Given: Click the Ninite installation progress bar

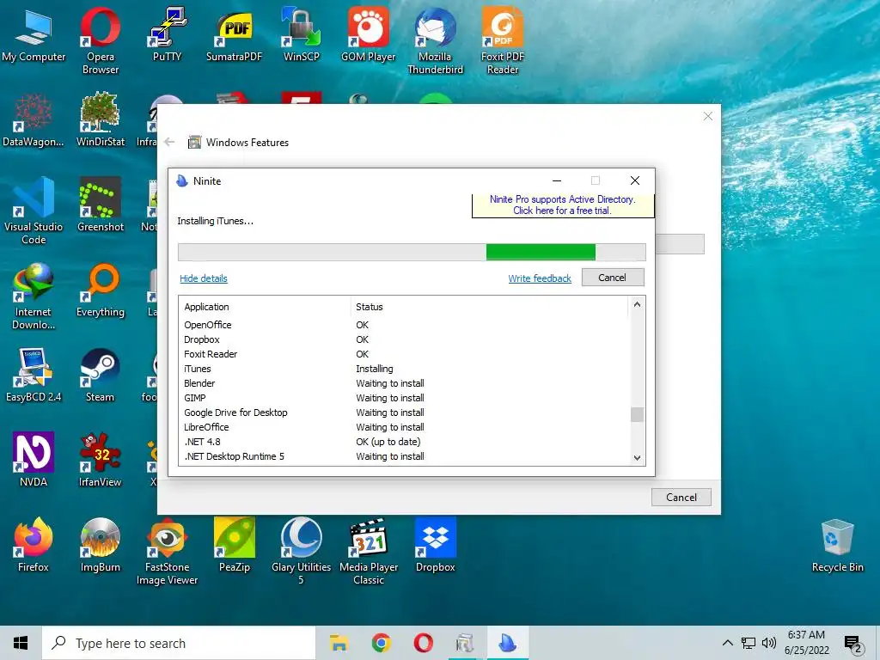Looking at the screenshot, I should [412, 252].
